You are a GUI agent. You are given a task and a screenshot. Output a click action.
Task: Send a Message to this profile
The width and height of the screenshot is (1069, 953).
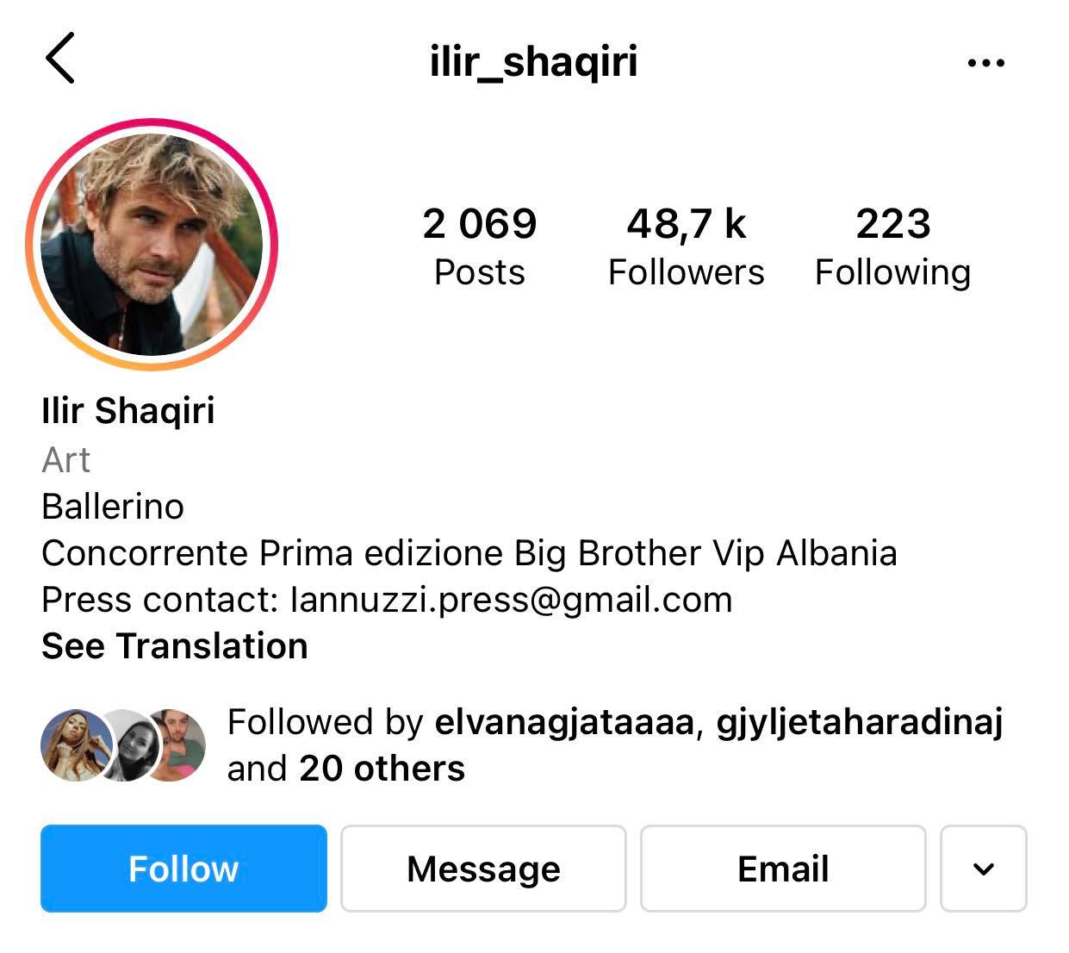point(483,869)
